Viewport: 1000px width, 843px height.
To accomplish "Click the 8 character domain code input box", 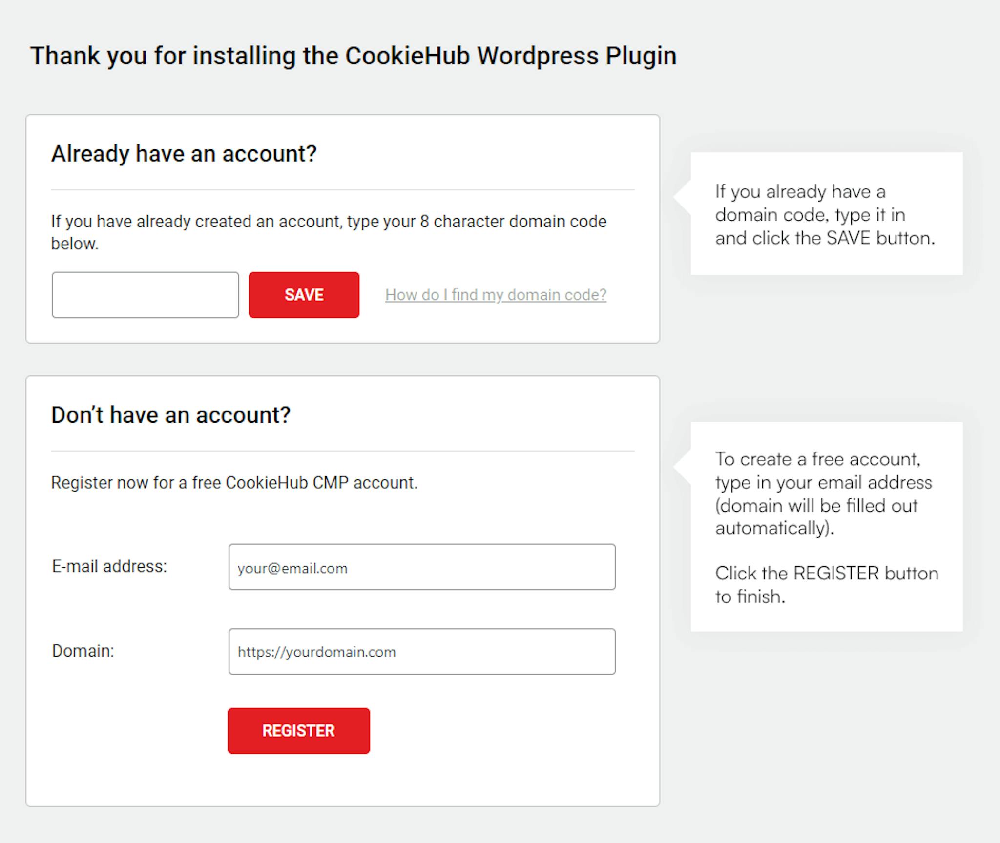I will click(145, 295).
